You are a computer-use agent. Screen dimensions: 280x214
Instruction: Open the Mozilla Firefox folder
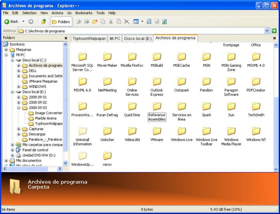(132, 57)
